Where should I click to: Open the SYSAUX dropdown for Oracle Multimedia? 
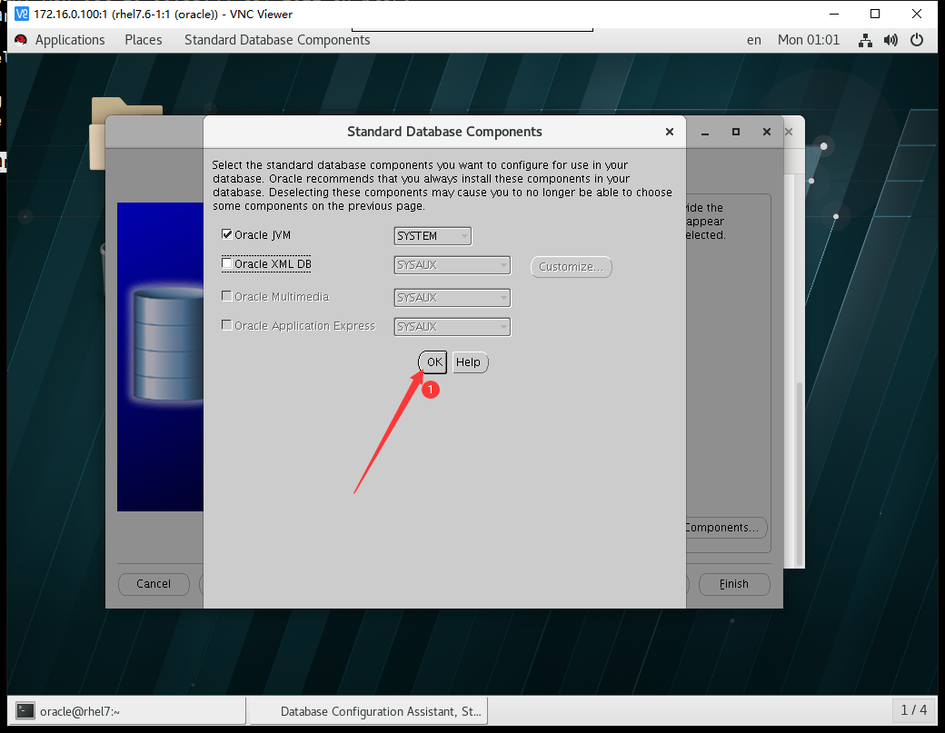pyautogui.click(x=452, y=298)
